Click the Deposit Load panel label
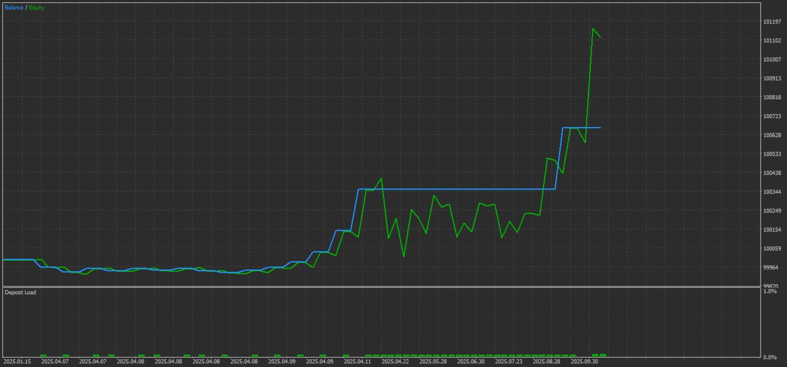The height and width of the screenshot is (367, 787). pyautogui.click(x=20, y=293)
